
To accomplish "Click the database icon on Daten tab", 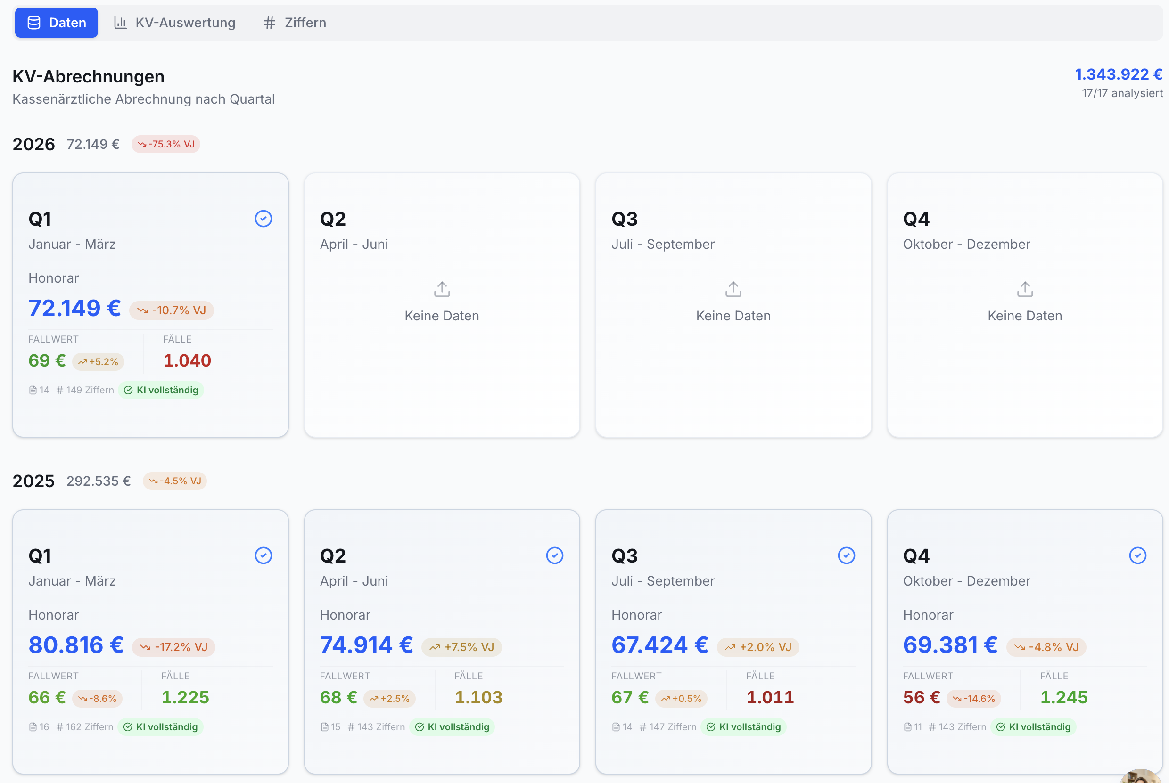I will (34, 23).
